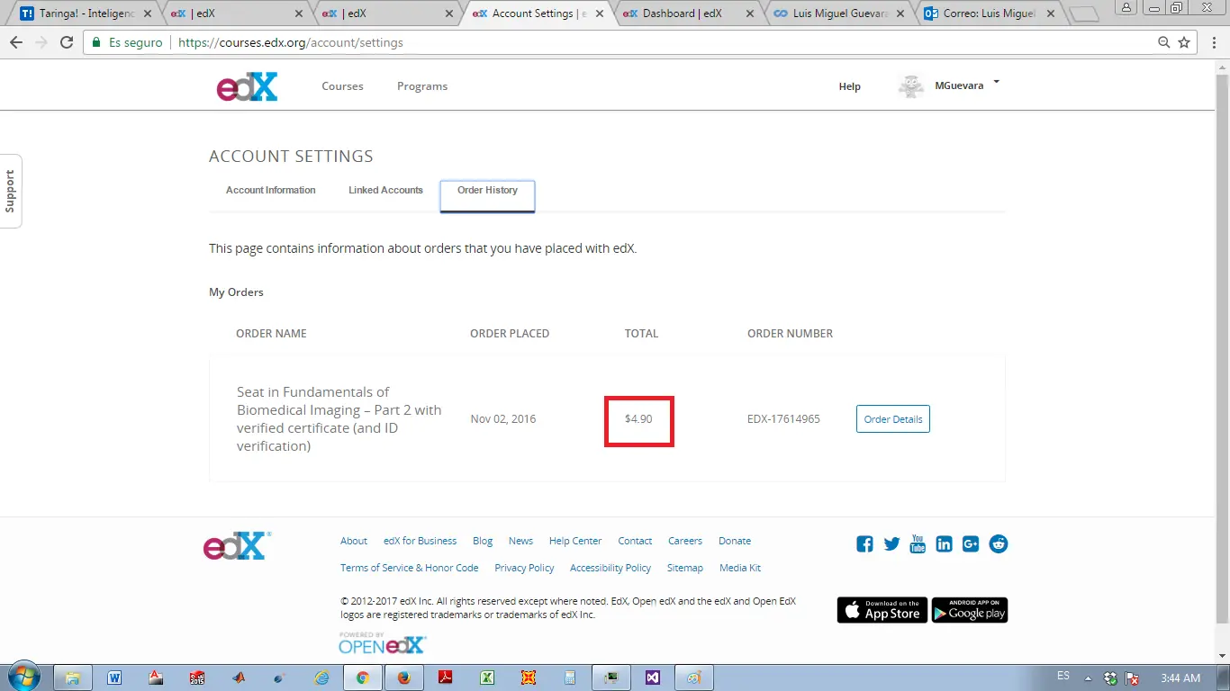Click the Order Details button
Viewport: 1230px width, 691px height.
(x=892, y=419)
